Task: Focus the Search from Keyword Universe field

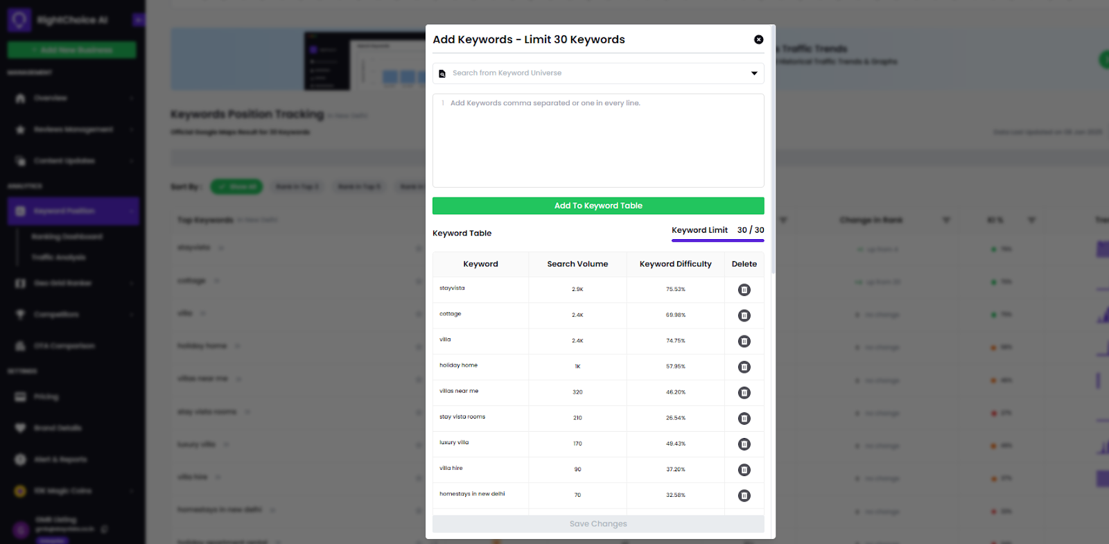Action: click(598, 73)
